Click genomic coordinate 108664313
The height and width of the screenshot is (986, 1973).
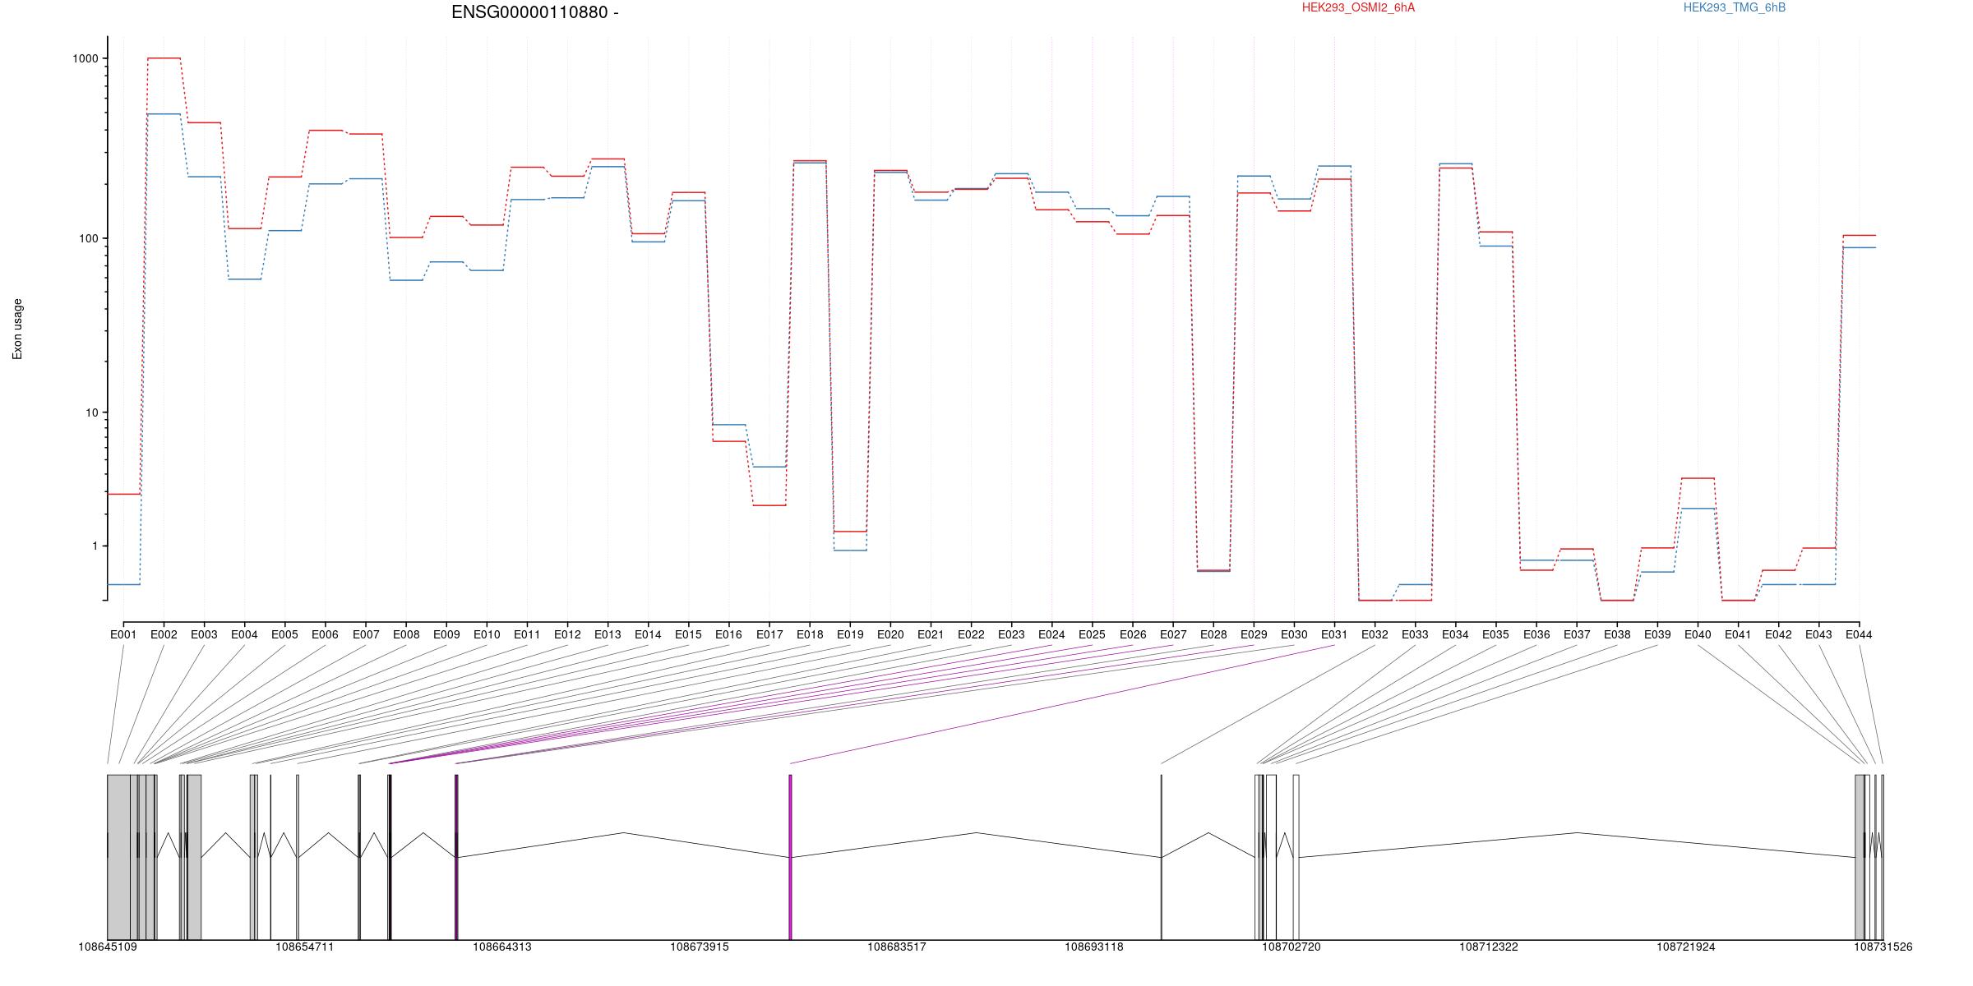click(502, 947)
